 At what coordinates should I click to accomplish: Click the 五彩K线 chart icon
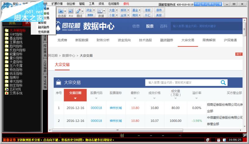[7, 89]
